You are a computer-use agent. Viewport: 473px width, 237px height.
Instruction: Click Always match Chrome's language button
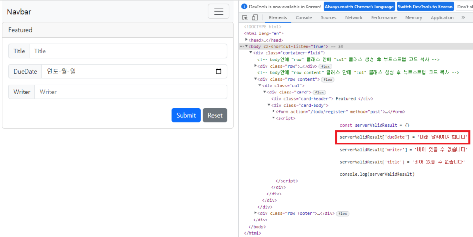click(359, 7)
